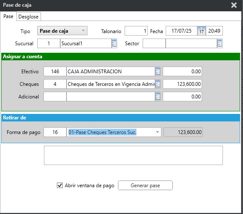Click the time field showing 20:49
Viewport: 243px width, 214px height.
[x=214, y=31]
